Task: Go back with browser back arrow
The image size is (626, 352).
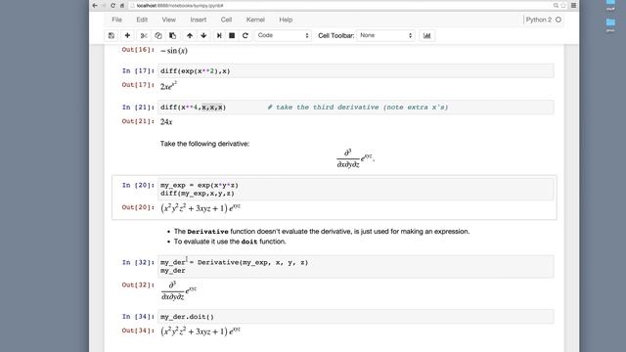Action: 95,6
